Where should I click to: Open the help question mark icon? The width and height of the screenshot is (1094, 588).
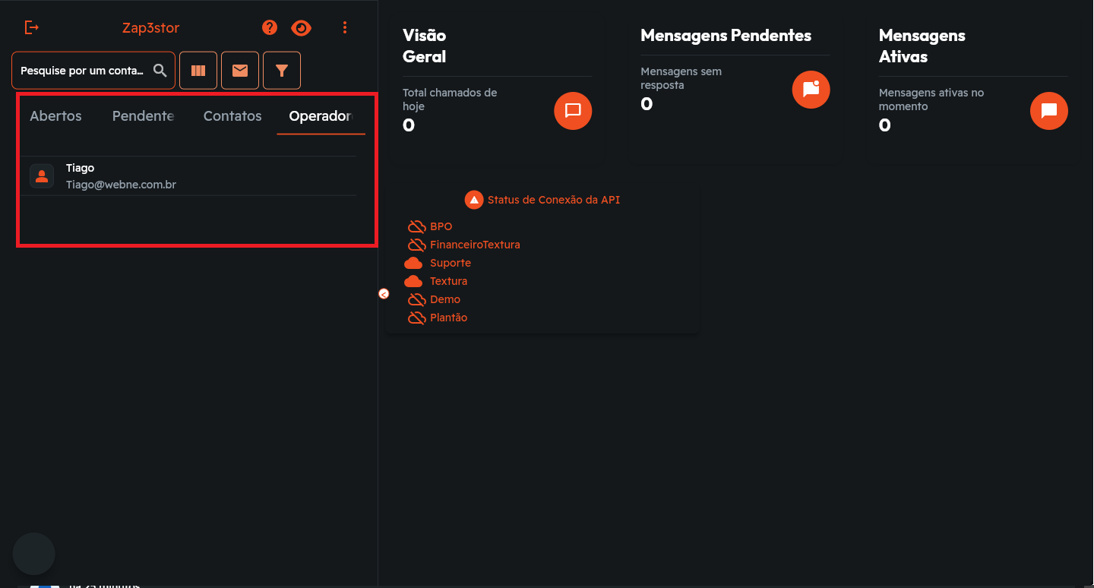pos(270,27)
